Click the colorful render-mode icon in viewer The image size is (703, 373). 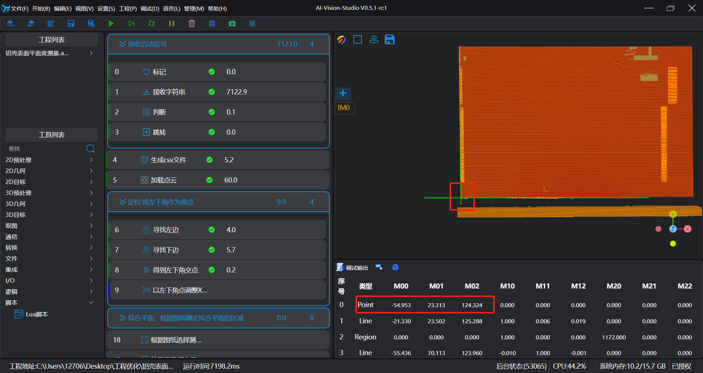click(342, 39)
